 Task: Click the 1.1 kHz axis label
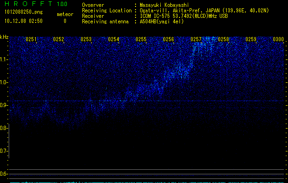click(x=4, y=59)
